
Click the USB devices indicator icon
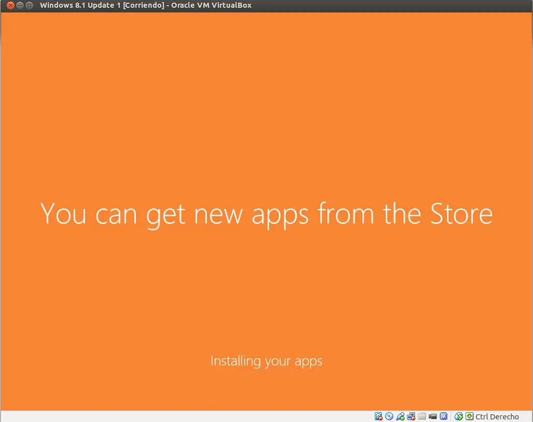pos(400,416)
